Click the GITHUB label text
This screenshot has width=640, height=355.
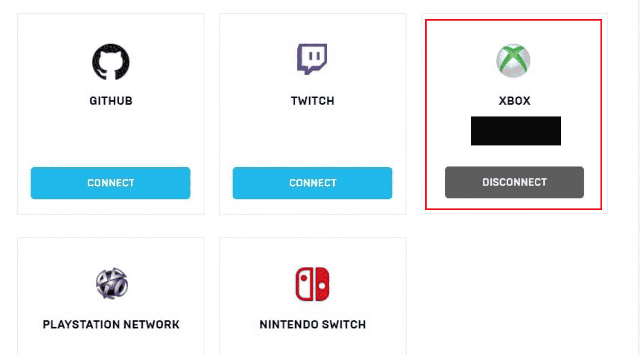click(x=111, y=101)
